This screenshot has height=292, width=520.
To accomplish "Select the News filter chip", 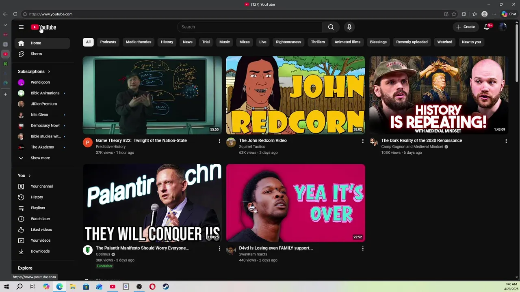I will pyautogui.click(x=188, y=42).
